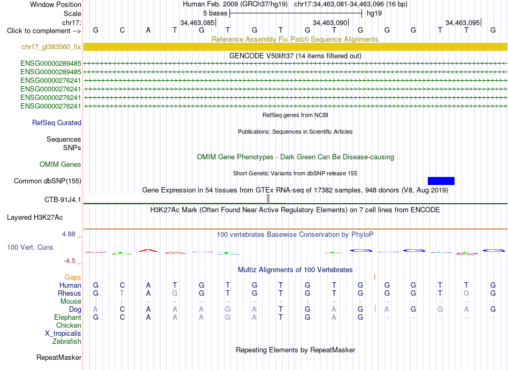Click the 34,463,095 position marker
Image resolution: width=508 pixels, height=370 pixels.
click(x=463, y=22)
